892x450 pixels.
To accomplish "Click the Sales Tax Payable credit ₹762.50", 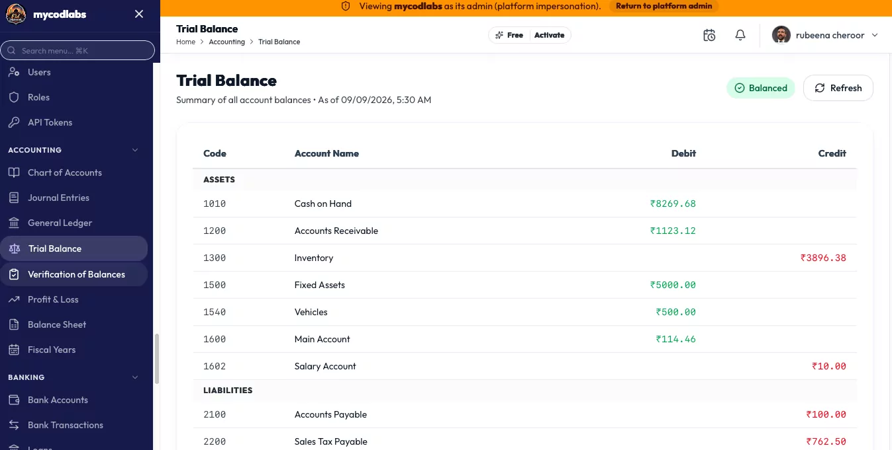I will coord(826,441).
